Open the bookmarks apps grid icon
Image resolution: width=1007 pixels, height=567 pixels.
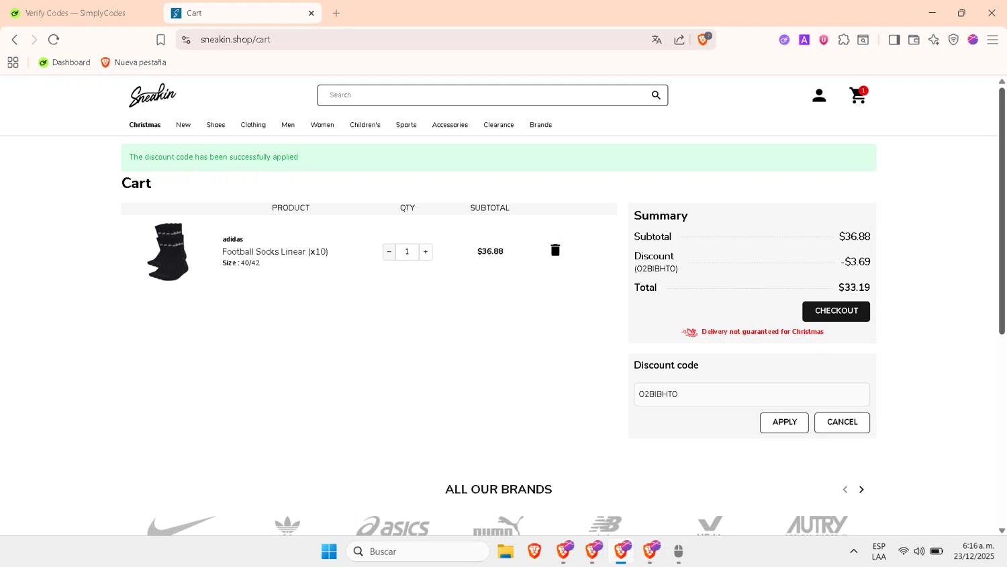pos(13,62)
